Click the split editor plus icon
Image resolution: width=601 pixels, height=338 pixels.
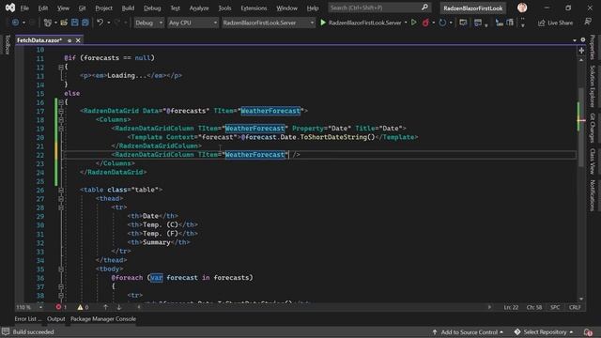pos(581,51)
